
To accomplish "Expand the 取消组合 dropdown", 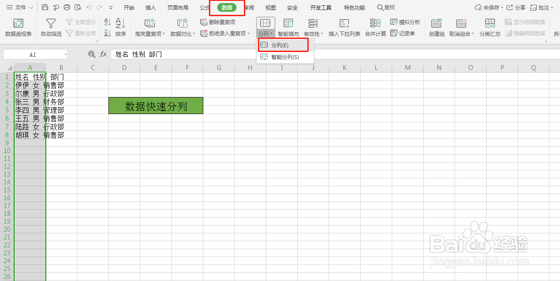I will pyautogui.click(x=473, y=34).
